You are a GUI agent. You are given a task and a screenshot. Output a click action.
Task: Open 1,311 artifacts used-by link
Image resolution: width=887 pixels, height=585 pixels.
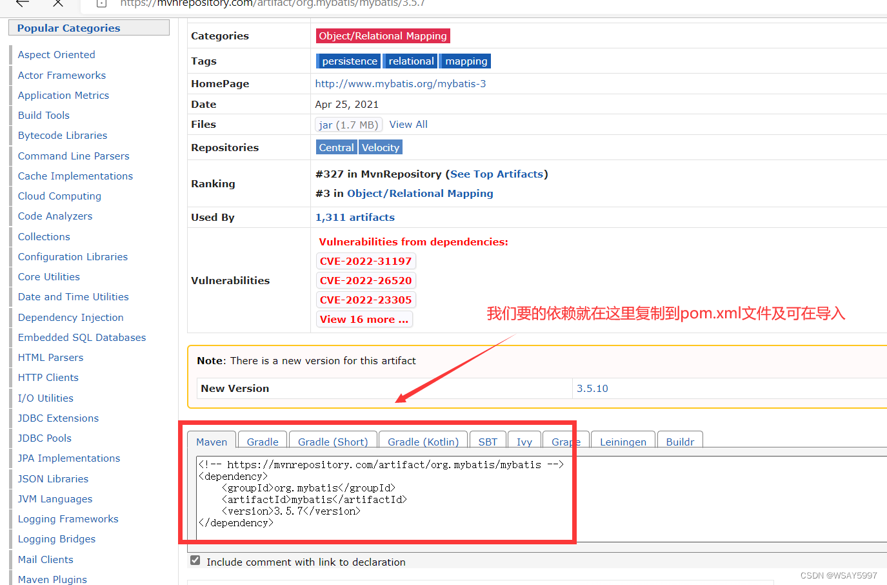pyautogui.click(x=355, y=218)
